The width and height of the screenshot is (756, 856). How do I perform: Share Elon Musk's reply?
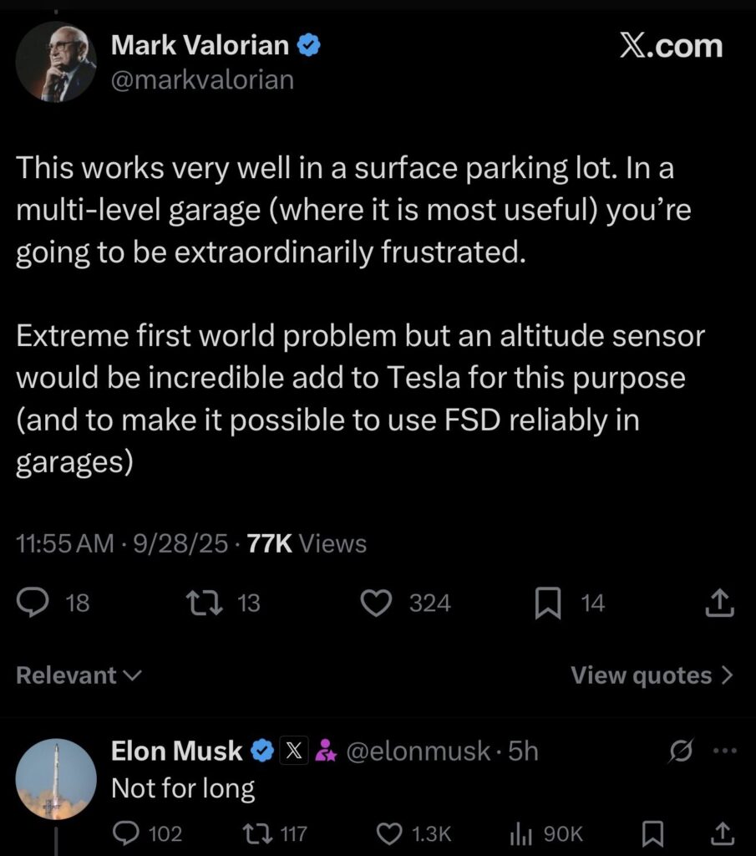[x=720, y=833]
